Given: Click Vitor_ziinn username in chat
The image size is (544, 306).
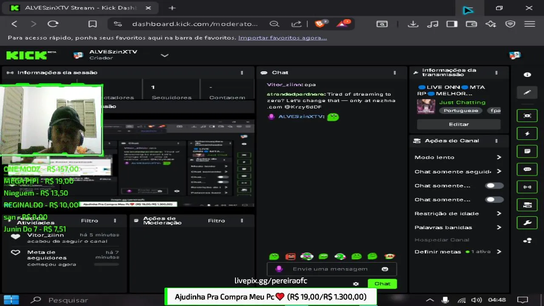Looking at the screenshot, I should [x=285, y=85].
